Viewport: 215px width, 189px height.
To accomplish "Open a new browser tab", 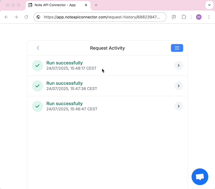I will 96,5.
